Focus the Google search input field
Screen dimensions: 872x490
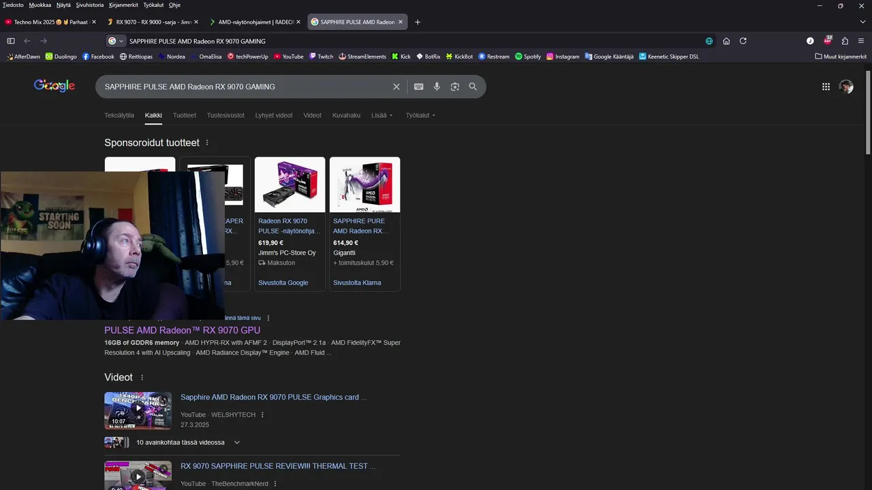coord(245,86)
